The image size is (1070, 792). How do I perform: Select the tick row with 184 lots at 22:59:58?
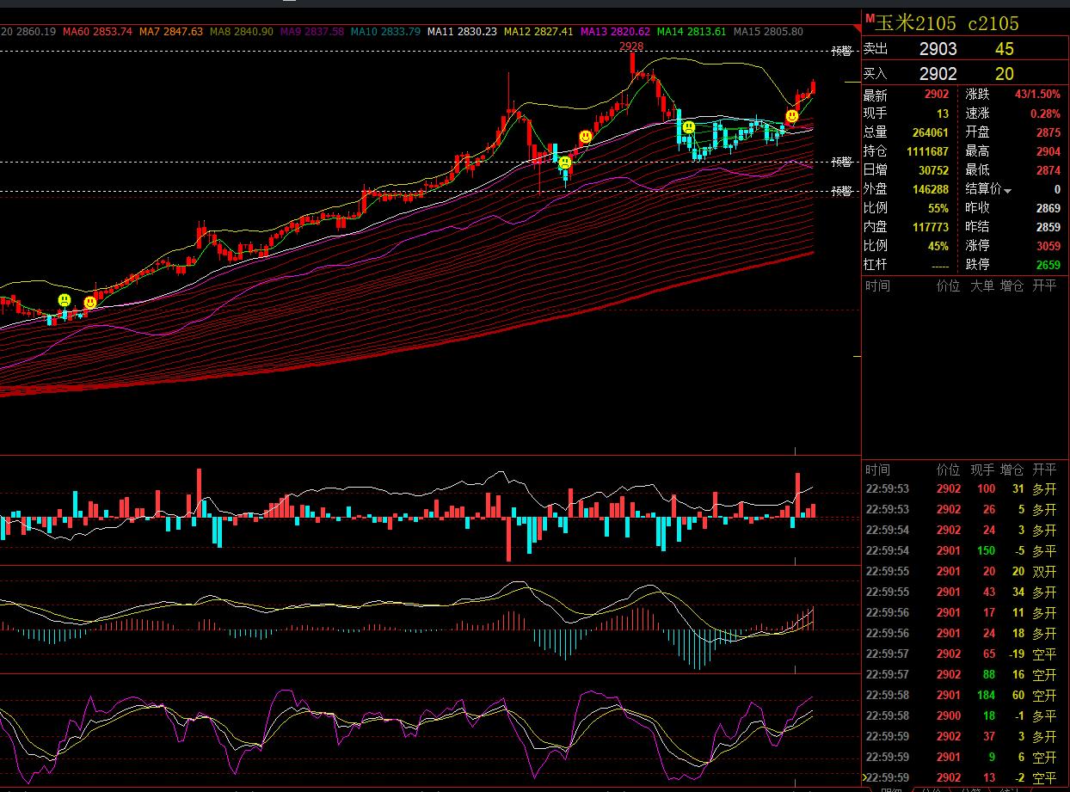tap(965, 695)
